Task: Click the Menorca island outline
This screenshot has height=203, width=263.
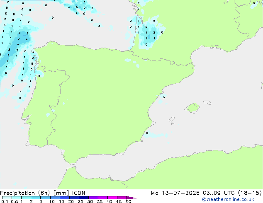Action: (207, 102)
